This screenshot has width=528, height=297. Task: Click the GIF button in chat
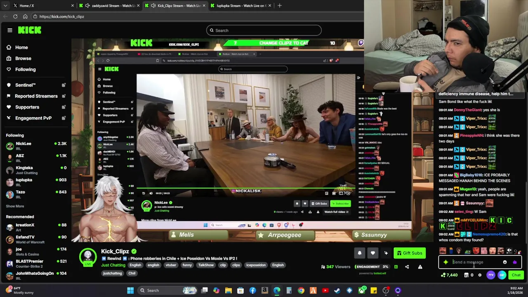pyautogui.click(x=502, y=275)
